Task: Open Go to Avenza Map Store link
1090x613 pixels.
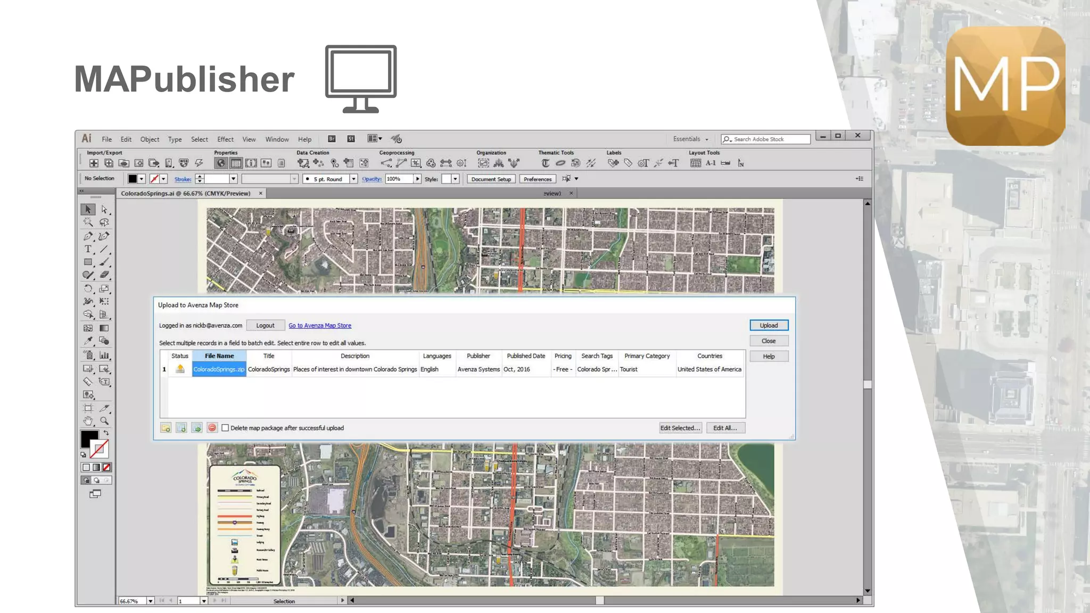Action: pos(320,326)
